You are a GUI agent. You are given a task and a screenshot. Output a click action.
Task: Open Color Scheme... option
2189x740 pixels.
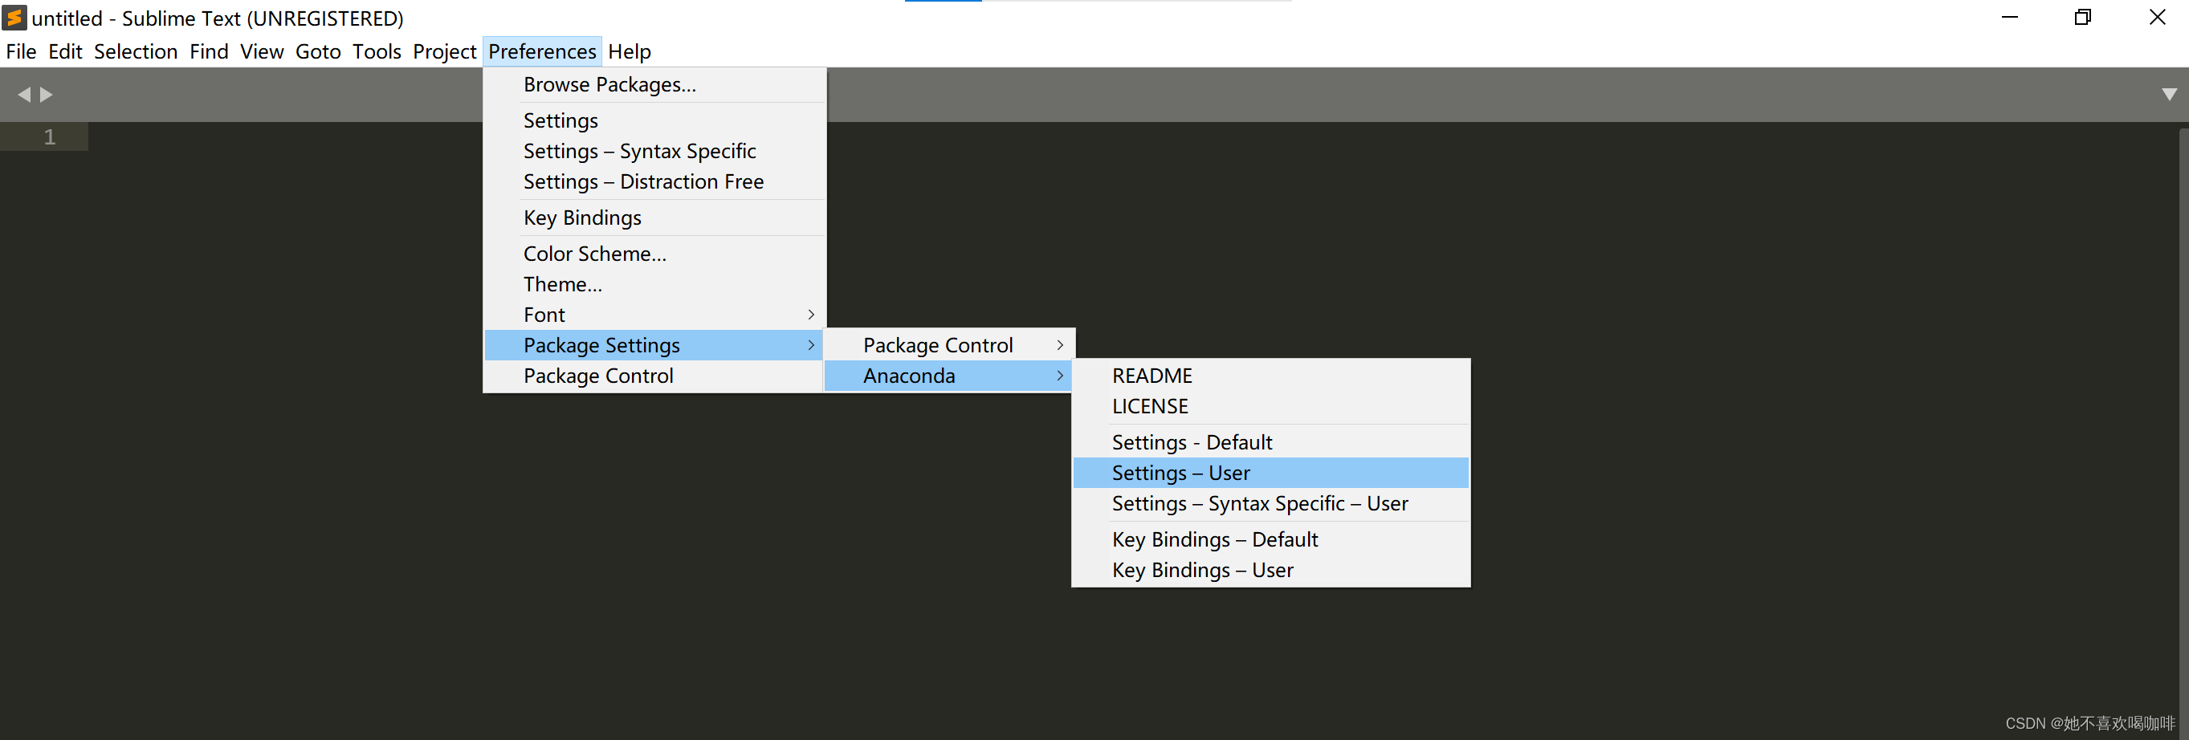[x=655, y=253]
